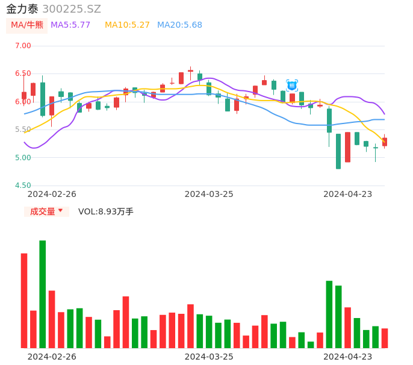Click the blue event marker icon on the price chart
The height and width of the screenshot is (365, 413).
pos(292,86)
